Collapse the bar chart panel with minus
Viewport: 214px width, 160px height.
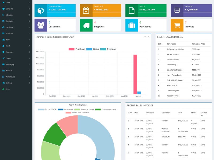click(145, 37)
